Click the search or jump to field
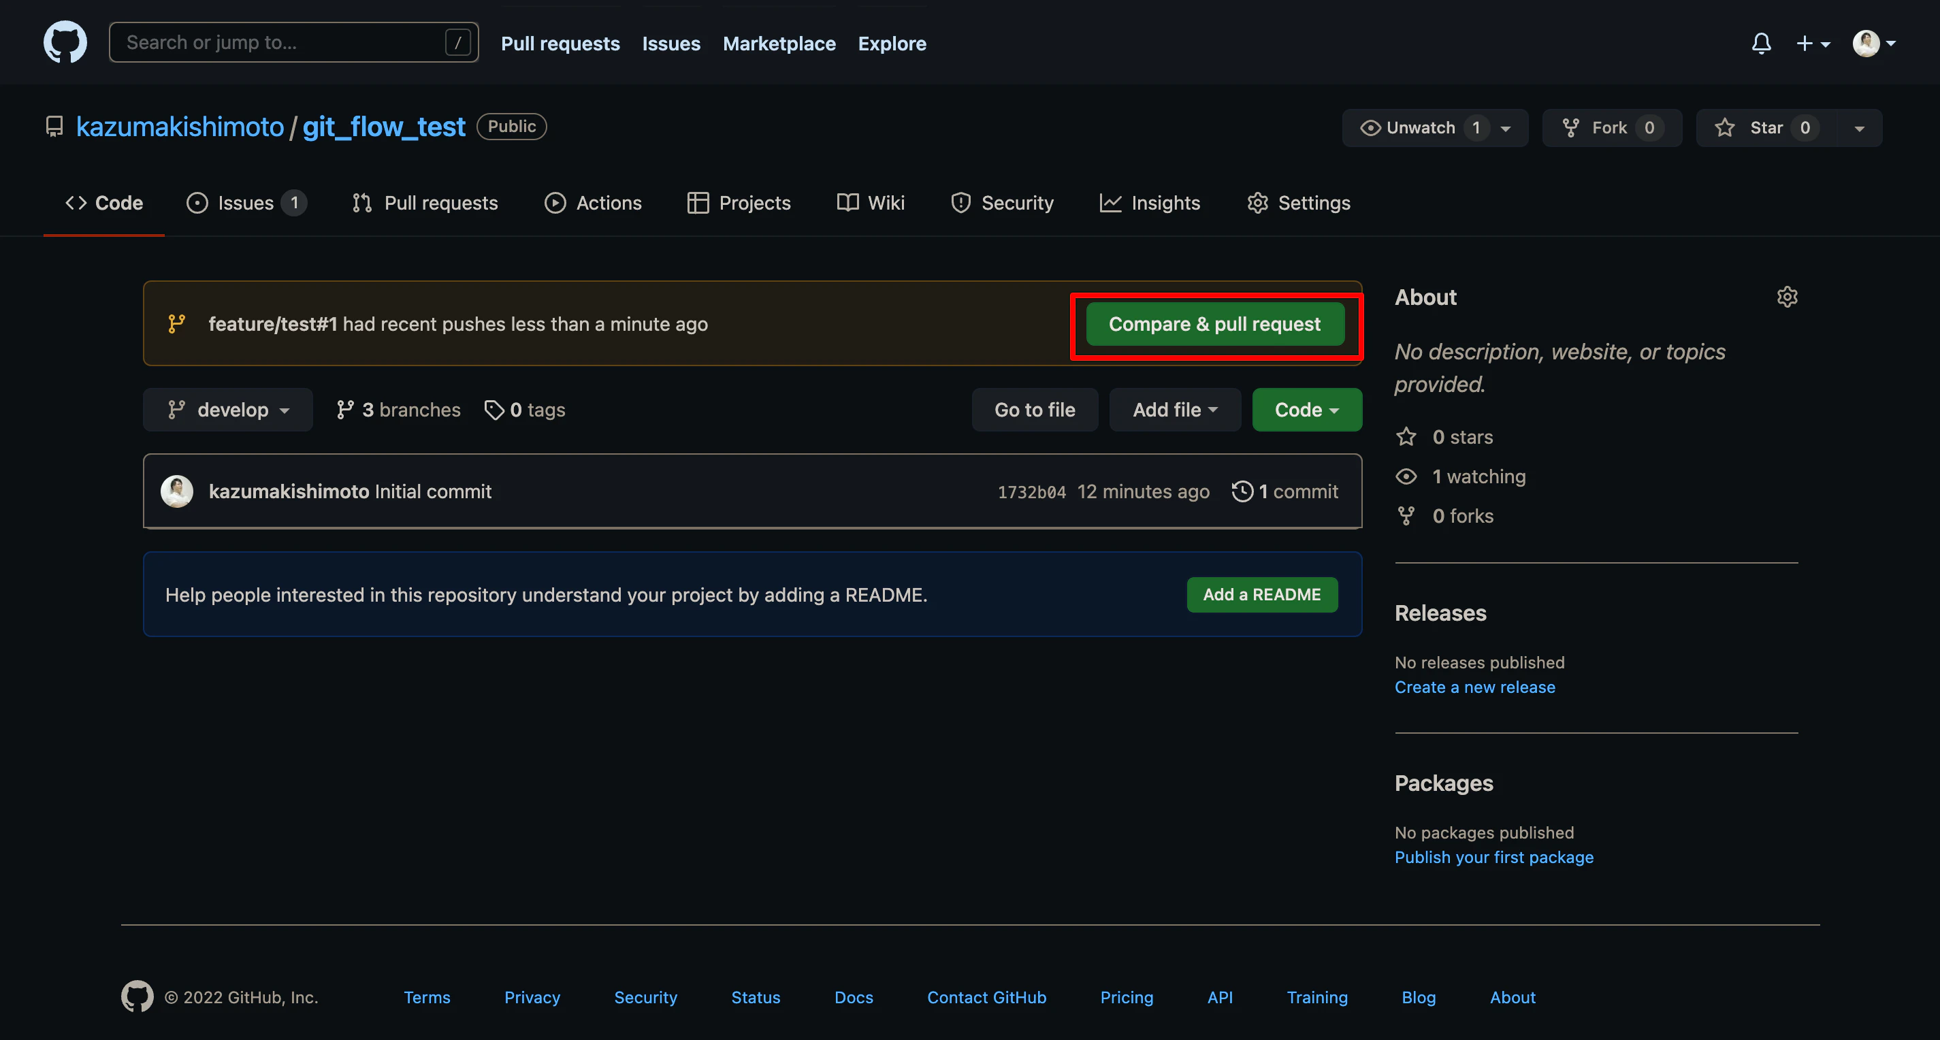Viewport: 1940px width, 1040px height. (293, 42)
